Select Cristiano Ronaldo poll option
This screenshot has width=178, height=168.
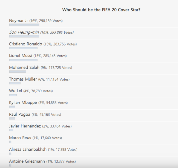(x=43, y=44)
